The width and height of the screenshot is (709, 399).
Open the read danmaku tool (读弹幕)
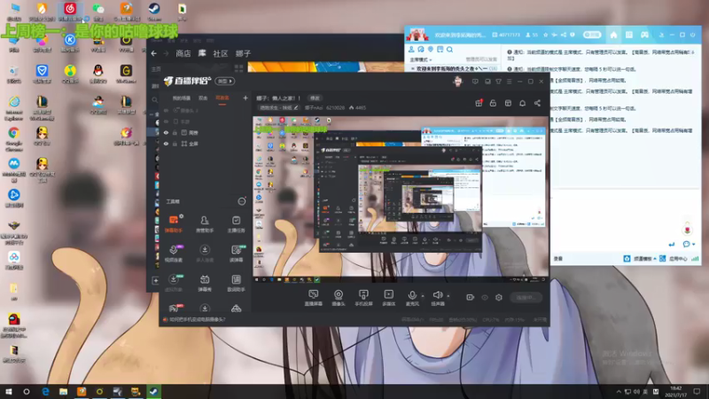pyautogui.click(x=236, y=254)
